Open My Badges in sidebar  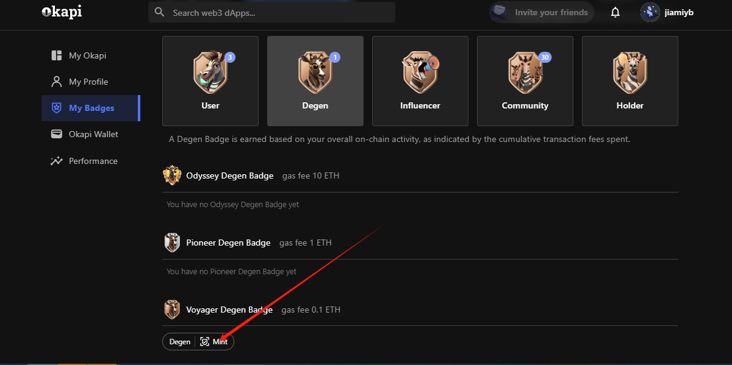(x=91, y=108)
